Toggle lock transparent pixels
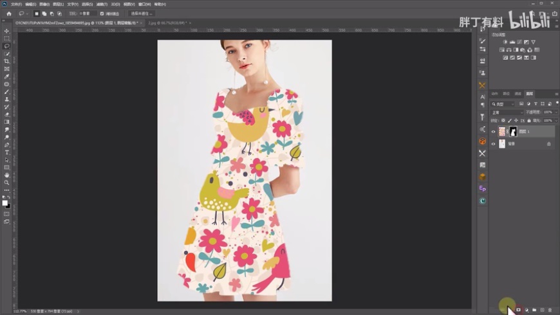 click(503, 121)
